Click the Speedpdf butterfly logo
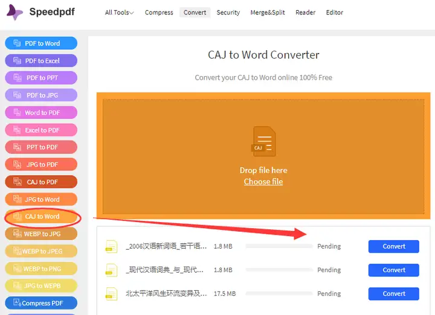 (x=14, y=12)
